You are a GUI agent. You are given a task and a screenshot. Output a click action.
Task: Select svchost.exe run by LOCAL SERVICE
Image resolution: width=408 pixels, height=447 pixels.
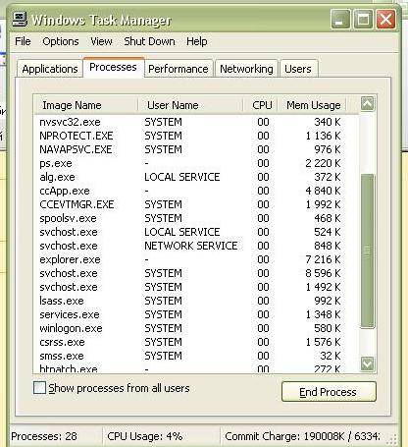[x=196, y=232]
